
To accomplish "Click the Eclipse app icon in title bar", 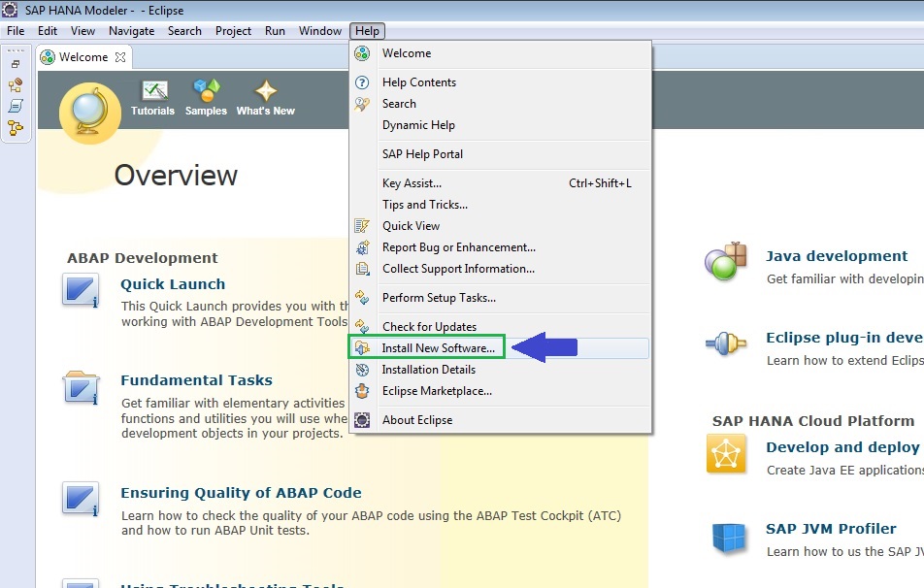I will coord(10,10).
